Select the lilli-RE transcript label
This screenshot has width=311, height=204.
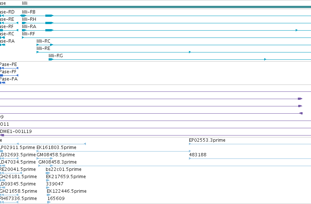(43, 48)
